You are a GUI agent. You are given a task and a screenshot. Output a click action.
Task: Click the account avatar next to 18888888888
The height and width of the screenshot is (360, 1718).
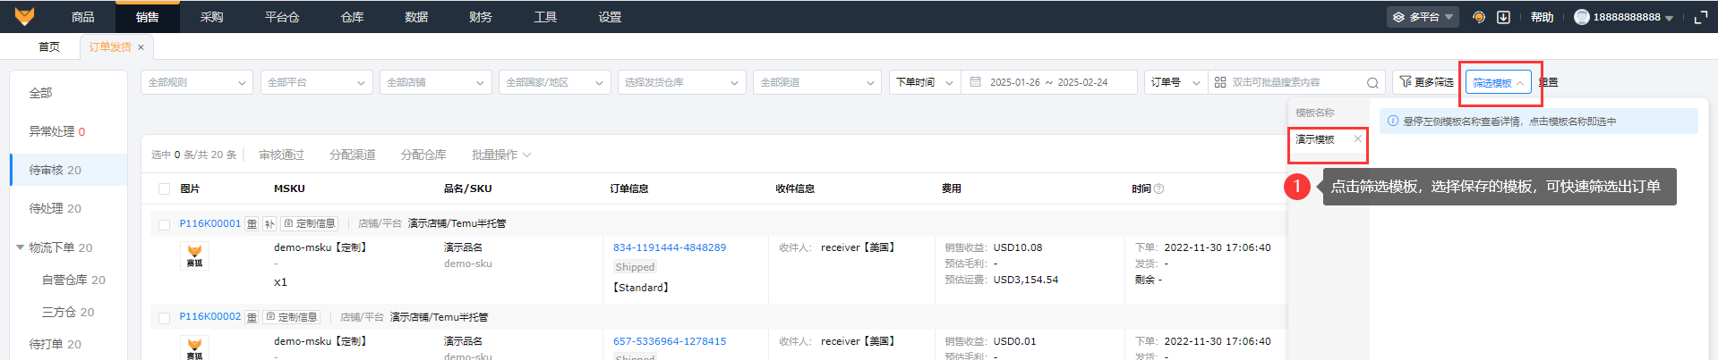click(1582, 17)
